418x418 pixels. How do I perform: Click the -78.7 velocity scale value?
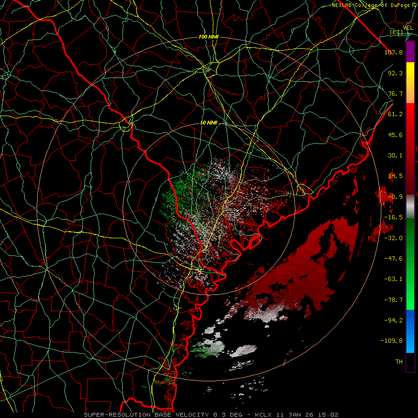393,300
